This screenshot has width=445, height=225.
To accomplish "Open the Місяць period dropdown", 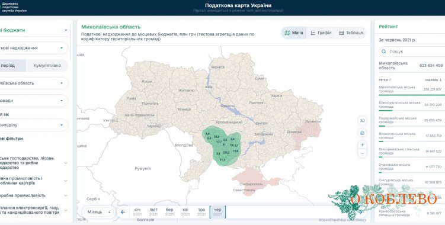I will [x=99, y=212].
